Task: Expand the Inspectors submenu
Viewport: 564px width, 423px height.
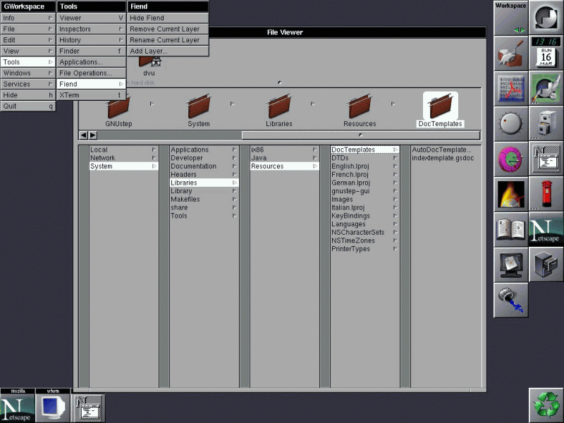Action: point(91,29)
